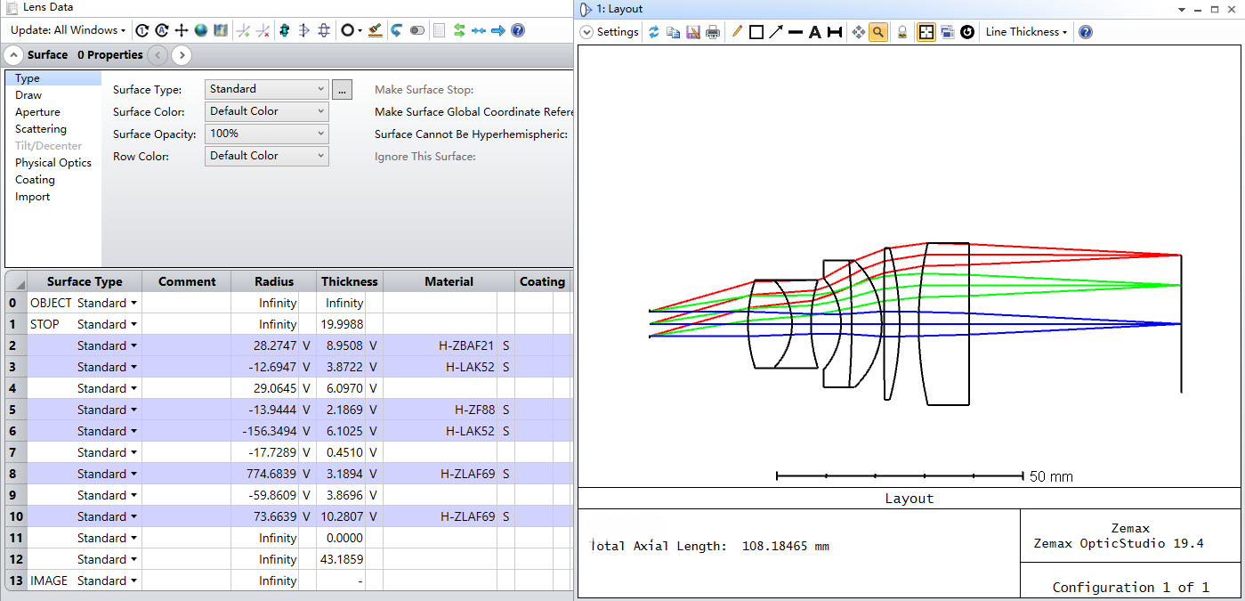Open the Surface Opacity 100% dropdown

tap(267, 134)
